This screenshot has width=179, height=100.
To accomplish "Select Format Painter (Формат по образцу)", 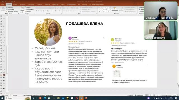I will click(12, 12).
